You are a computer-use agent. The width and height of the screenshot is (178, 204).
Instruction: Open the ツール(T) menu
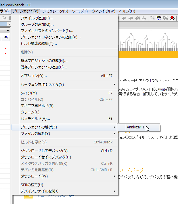tap(80, 11)
